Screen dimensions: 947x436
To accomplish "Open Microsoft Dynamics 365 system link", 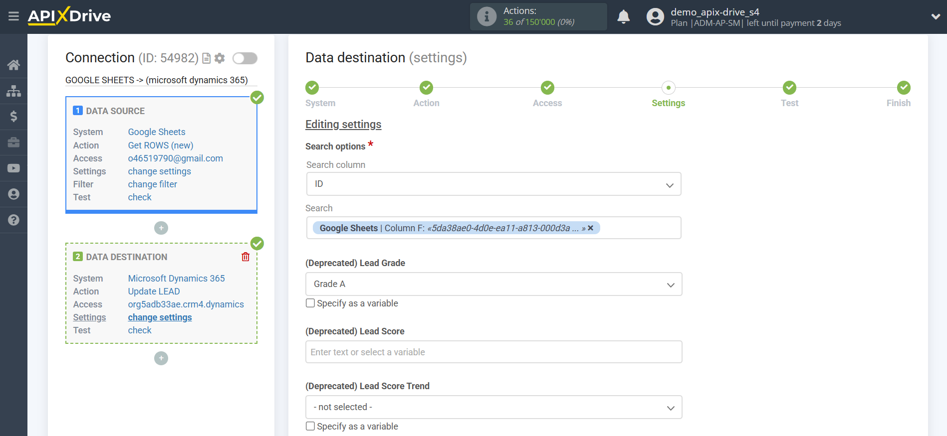I will 176,278.
